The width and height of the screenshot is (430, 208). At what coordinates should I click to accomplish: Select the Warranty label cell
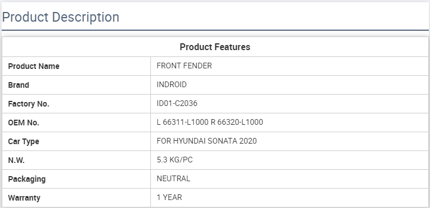pyautogui.click(x=76, y=198)
